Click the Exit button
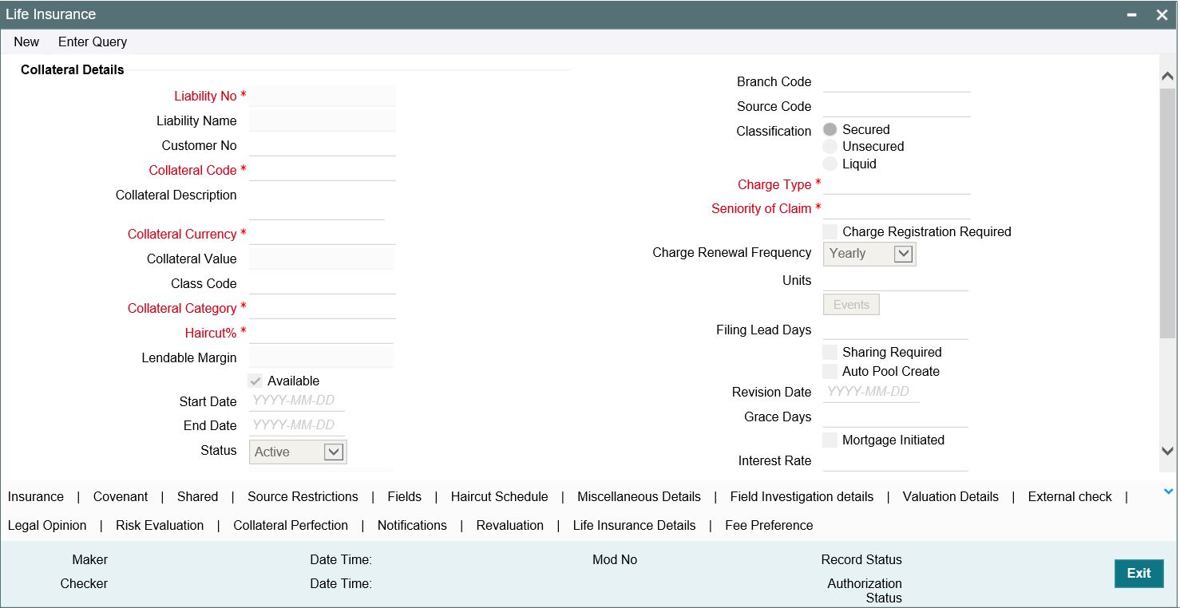1180x608 pixels. [1139, 574]
